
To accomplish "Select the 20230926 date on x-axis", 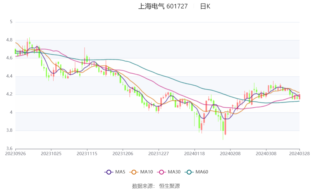I will pos(15,154).
